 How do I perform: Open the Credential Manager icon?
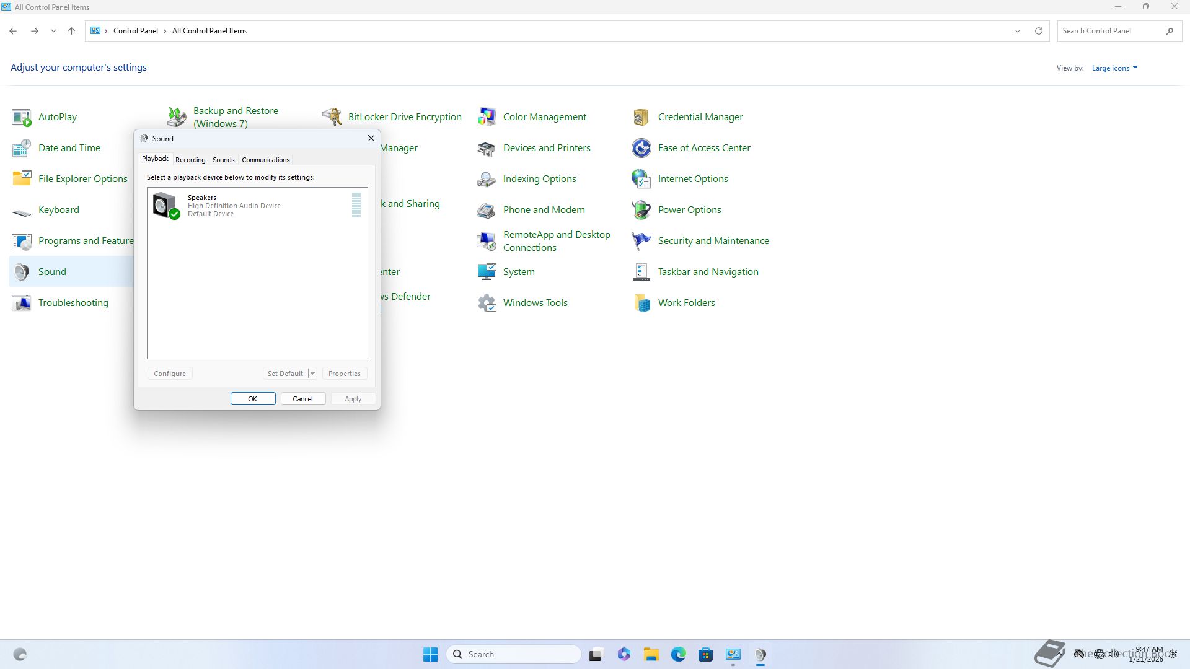pos(641,117)
